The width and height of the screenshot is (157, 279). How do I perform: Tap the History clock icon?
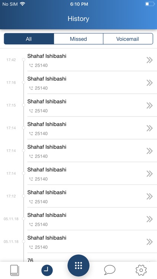[x=47, y=270]
